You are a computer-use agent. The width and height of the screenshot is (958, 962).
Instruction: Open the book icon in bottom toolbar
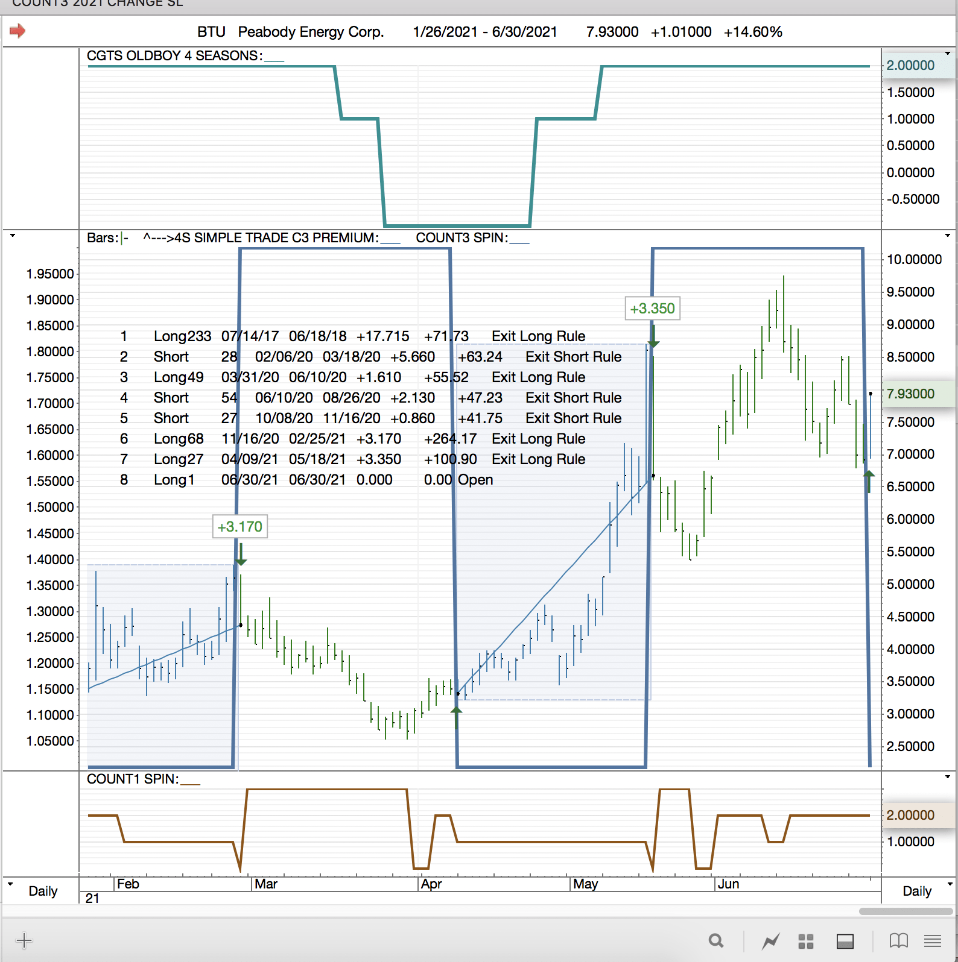[898, 940]
